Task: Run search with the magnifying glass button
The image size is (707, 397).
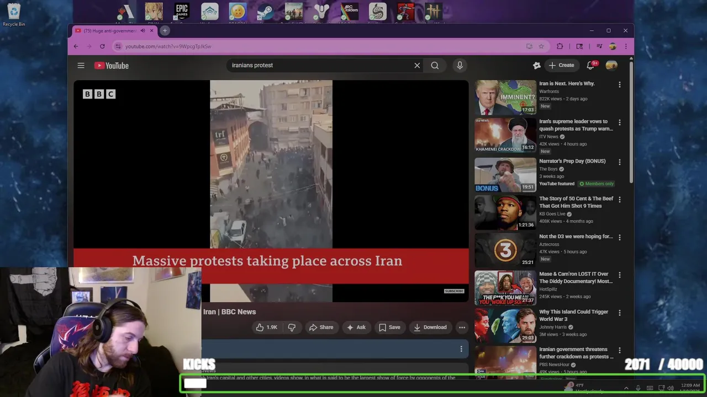Action: pos(435,66)
